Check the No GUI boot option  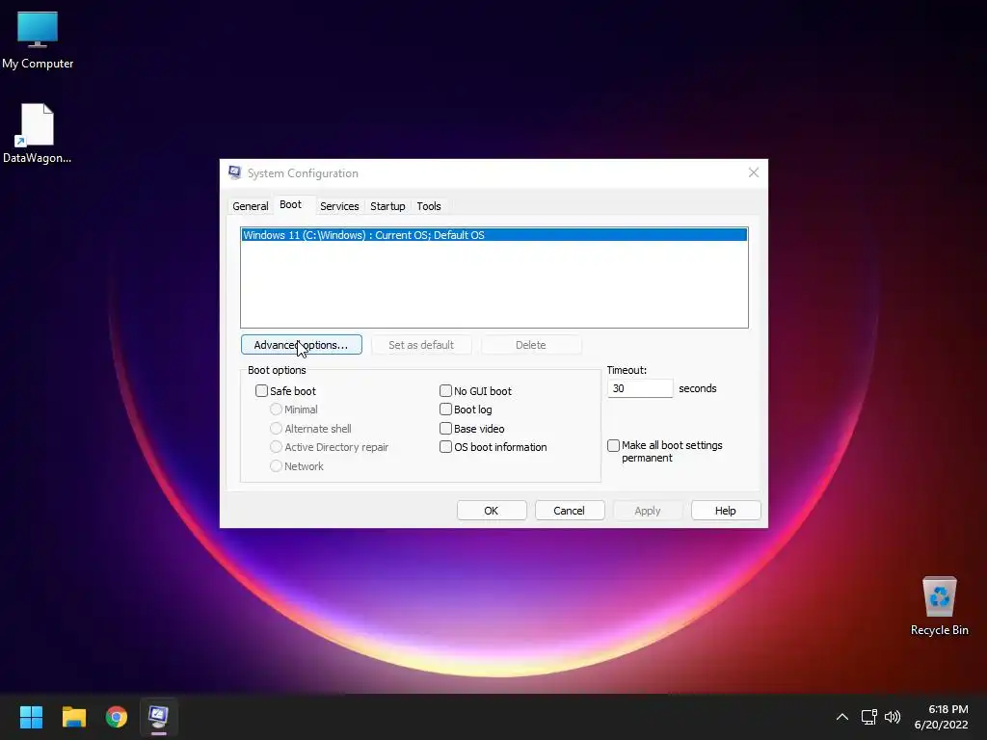445,391
